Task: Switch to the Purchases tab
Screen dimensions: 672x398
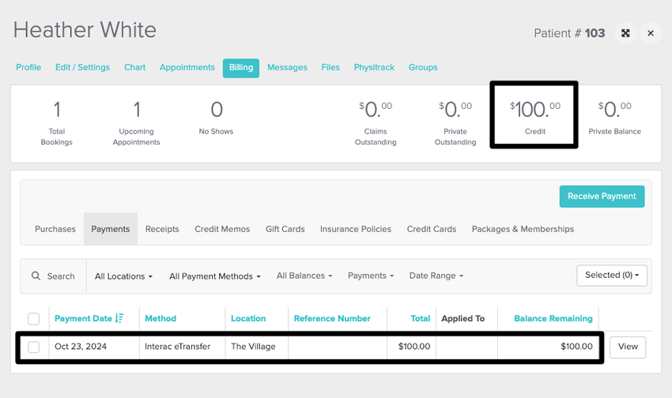Action: [x=55, y=229]
